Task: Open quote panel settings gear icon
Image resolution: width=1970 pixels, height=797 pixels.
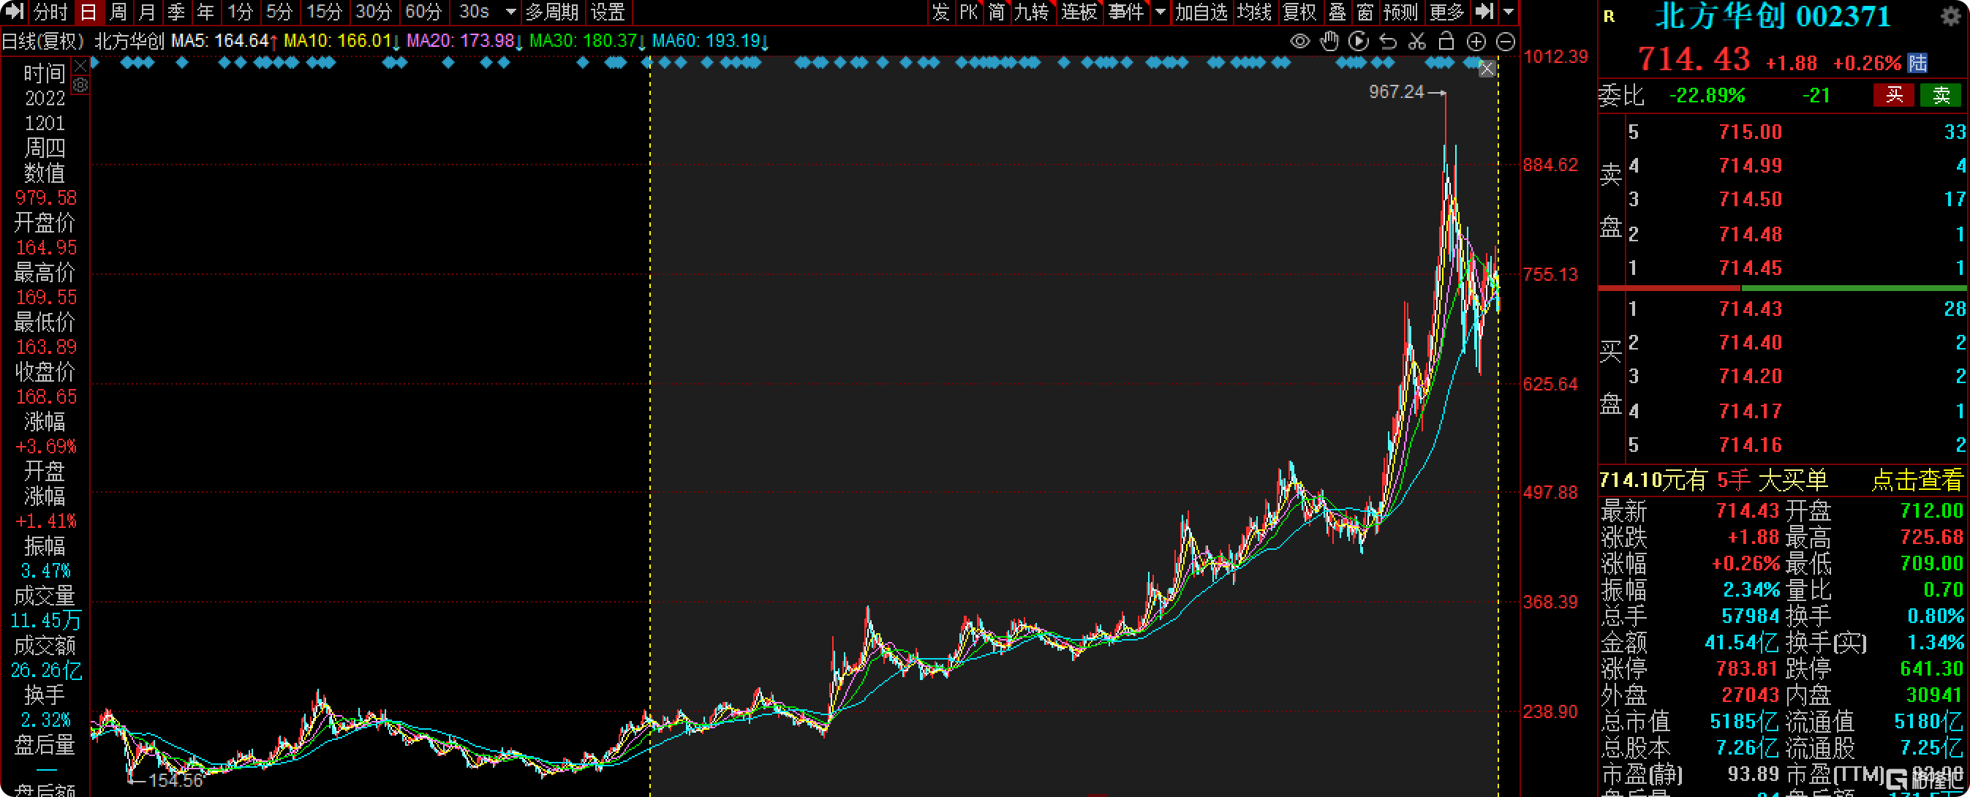Action: tap(1951, 17)
